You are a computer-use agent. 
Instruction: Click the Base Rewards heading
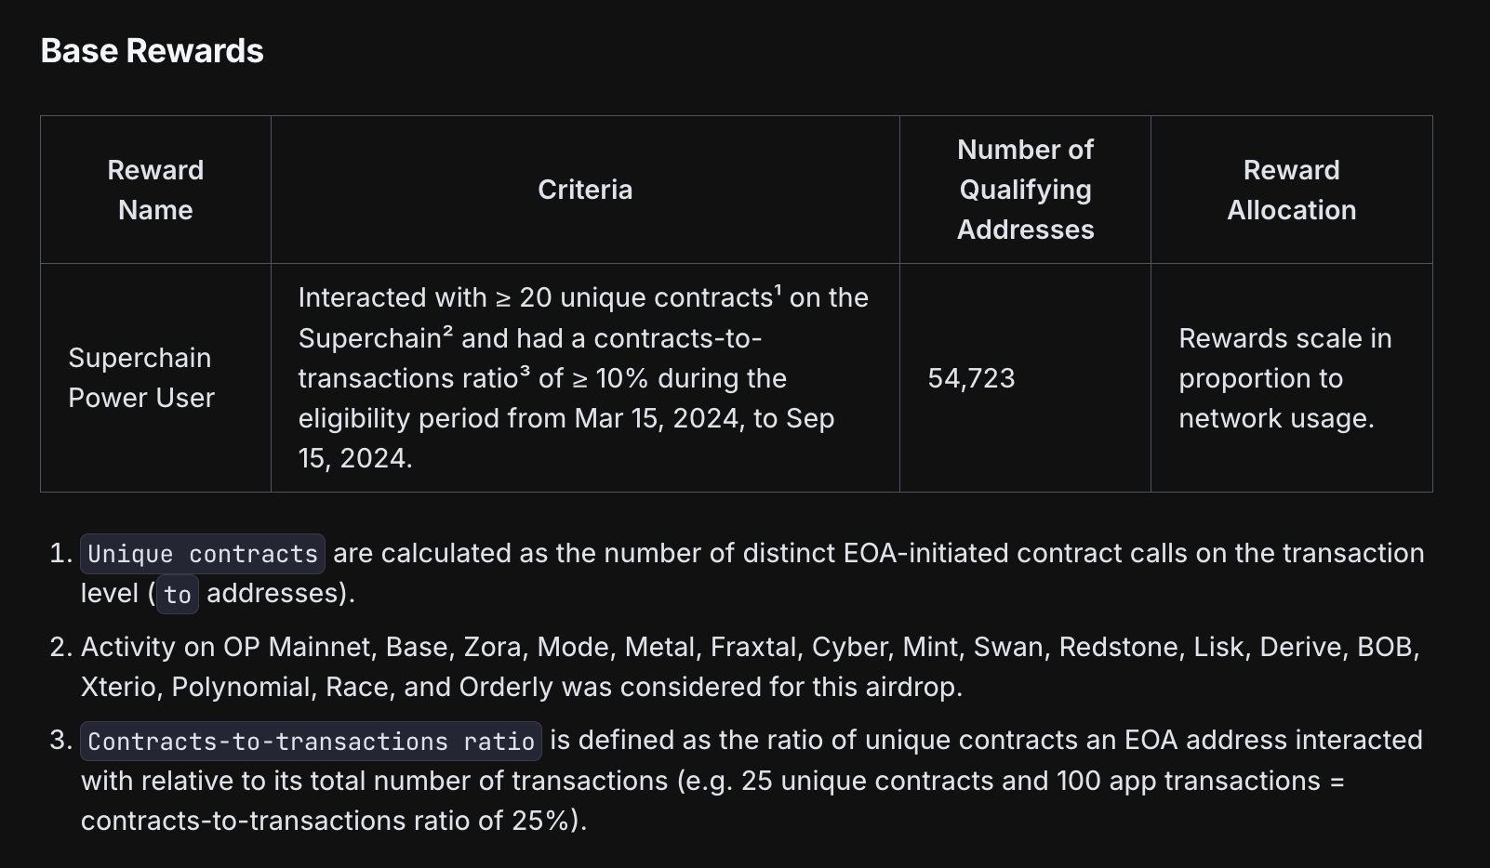point(152,51)
